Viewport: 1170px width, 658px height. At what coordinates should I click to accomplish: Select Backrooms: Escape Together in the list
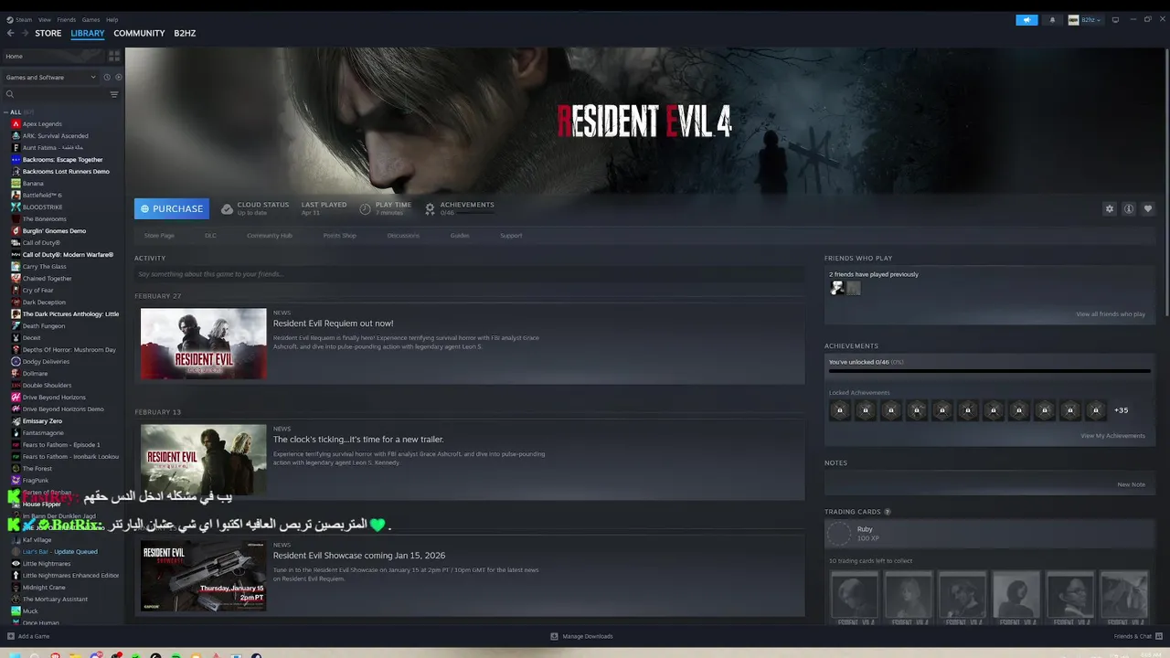(x=62, y=160)
